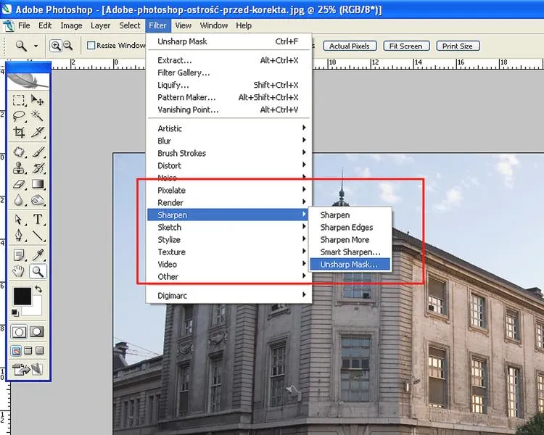Select the Crop tool

pos(19,132)
